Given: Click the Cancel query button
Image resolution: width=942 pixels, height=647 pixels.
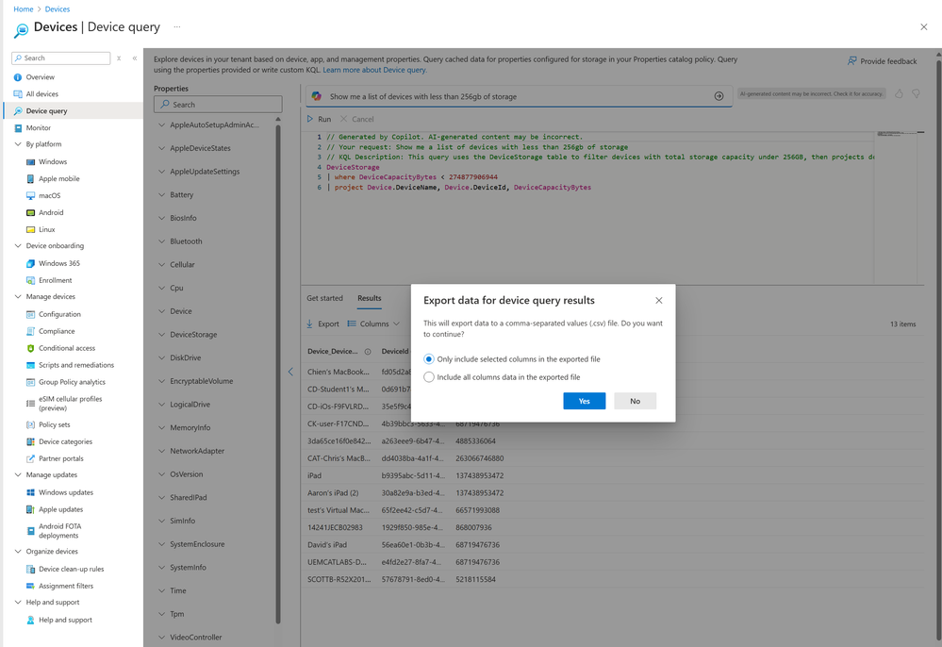Looking at the screenshot, I should tap(356, 119).
